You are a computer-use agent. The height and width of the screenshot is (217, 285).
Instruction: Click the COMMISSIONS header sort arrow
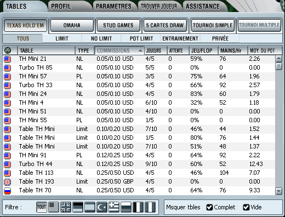click(140, 50)
